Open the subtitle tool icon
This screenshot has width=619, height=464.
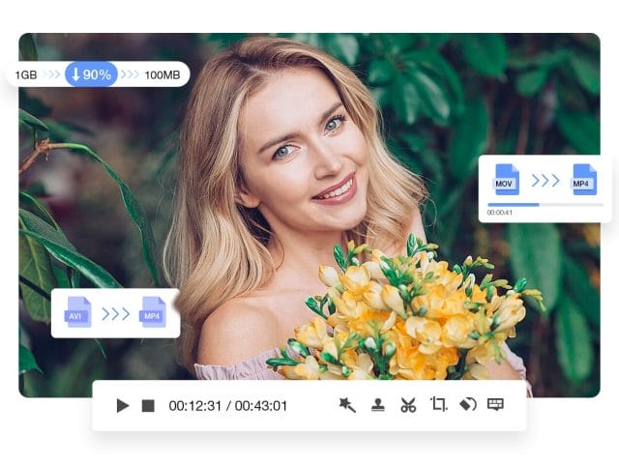point(496,404)
